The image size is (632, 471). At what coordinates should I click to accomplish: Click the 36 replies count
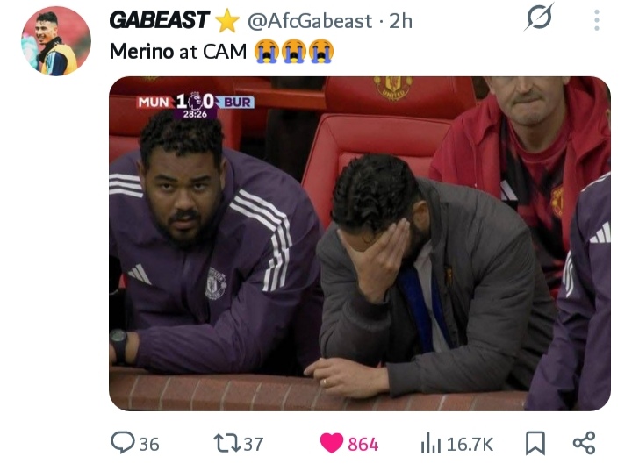tap(149, 444)
